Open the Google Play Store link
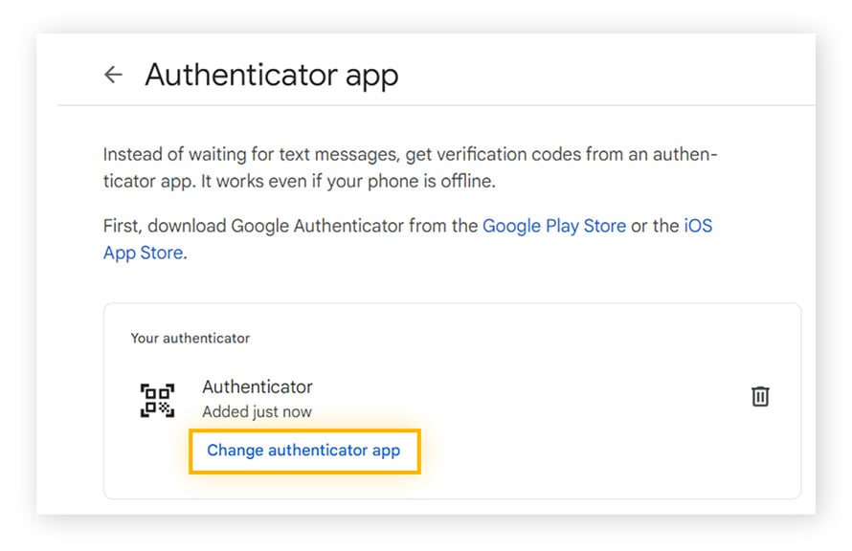Image resolution: width=852 pixels, height=551 pixels. click(x=553, y=226)
